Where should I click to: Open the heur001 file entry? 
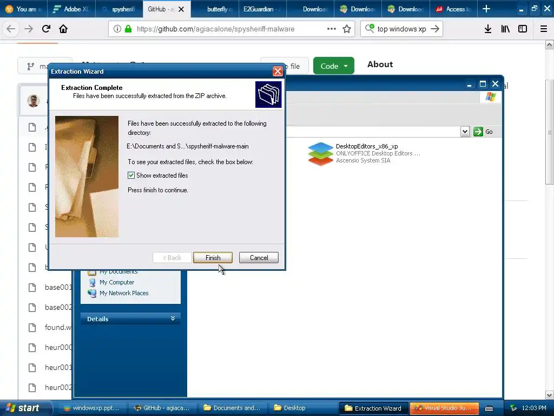tap(58, 368)
